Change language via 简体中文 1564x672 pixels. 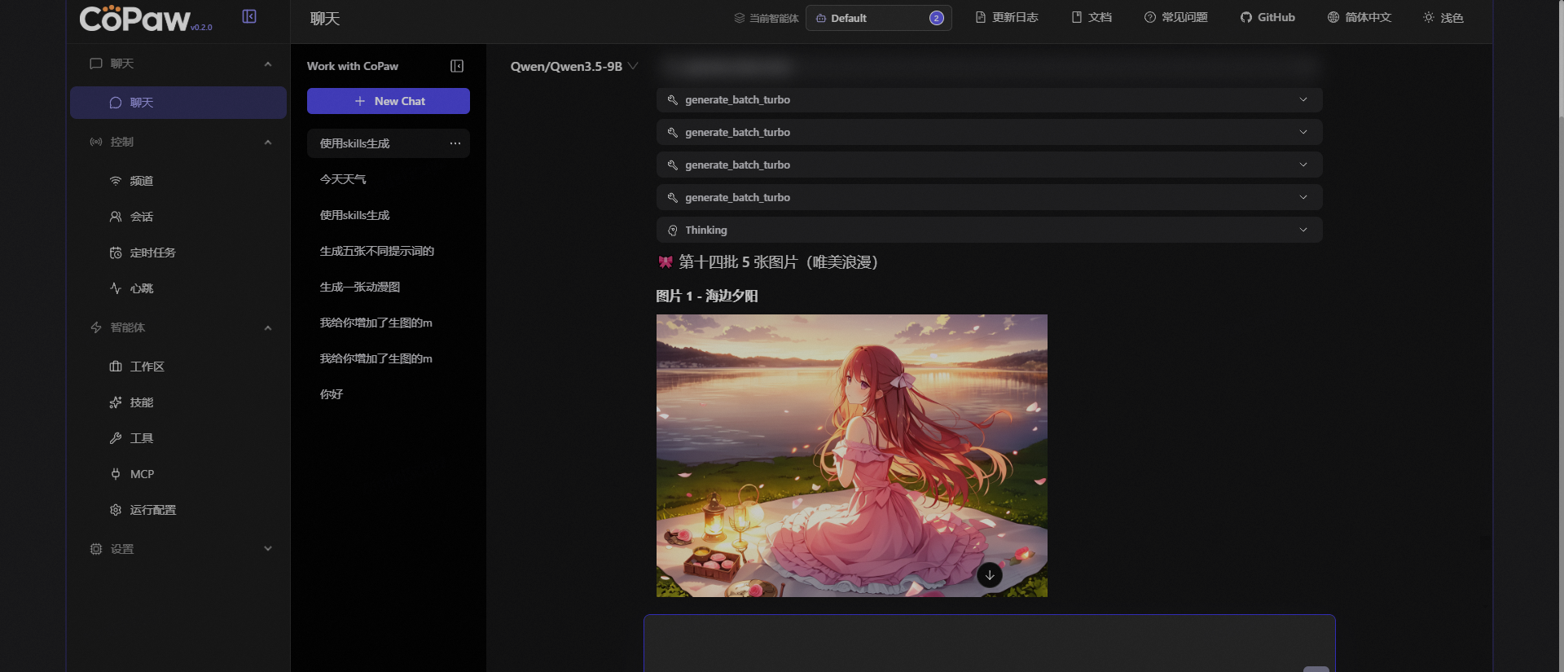[1360, 17]
